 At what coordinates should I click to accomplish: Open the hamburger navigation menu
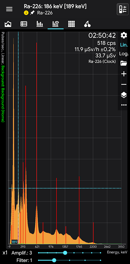[10, 9]
